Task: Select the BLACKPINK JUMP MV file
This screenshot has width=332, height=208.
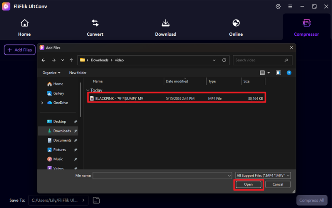Action: 177,98
